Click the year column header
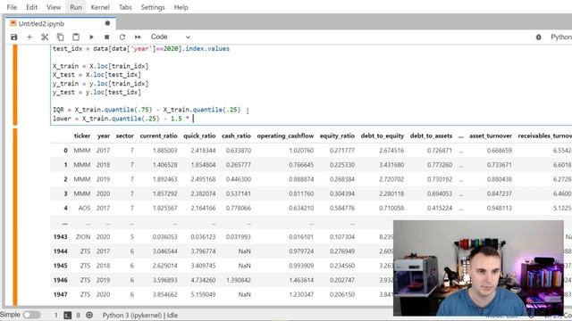572x321 pixels. [104, 136]
